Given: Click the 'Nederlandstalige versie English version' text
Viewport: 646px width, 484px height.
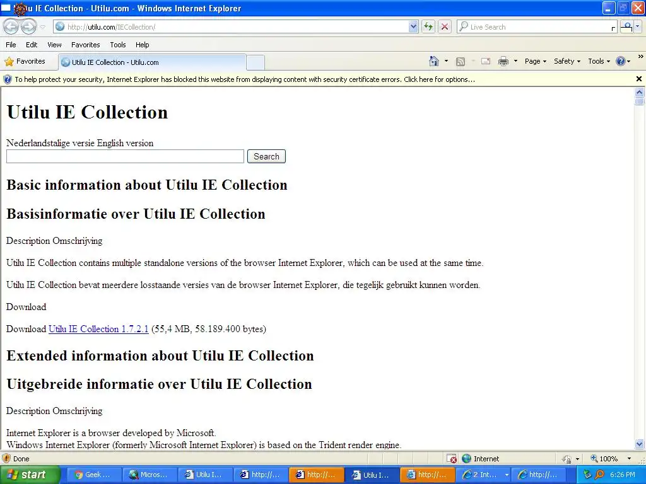Looking at the screenshot, I should pyautogui.click(x=80, y=143).
